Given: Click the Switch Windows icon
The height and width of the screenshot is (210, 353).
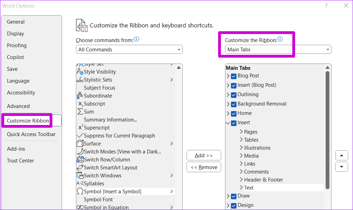Looking at the screenshot, I should pyautogui.click(x=80, y=176).
